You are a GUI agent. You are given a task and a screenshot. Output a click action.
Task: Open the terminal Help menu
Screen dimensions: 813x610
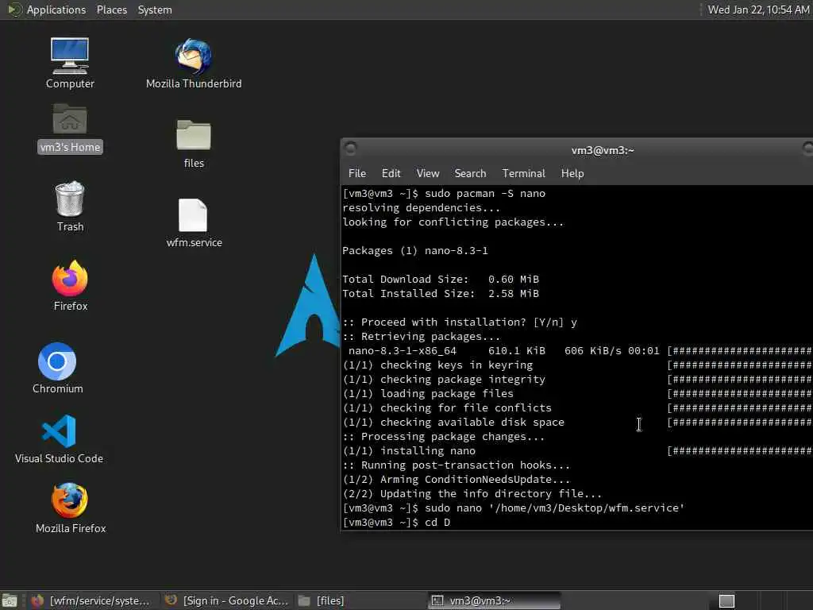[x=572, y=173]
